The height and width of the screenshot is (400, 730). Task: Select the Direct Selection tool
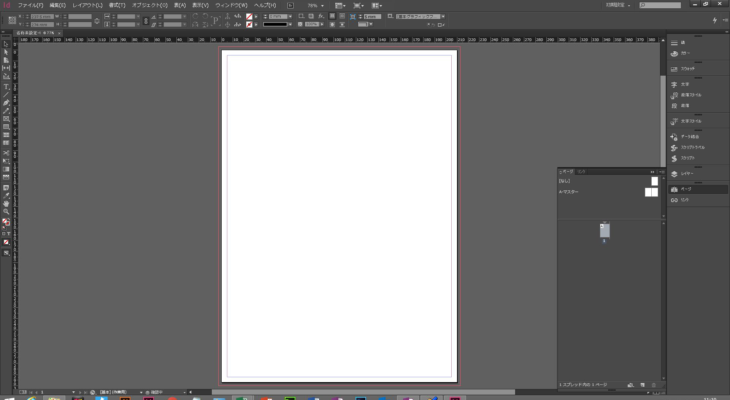pyautogui.click(x=6, y=52)
